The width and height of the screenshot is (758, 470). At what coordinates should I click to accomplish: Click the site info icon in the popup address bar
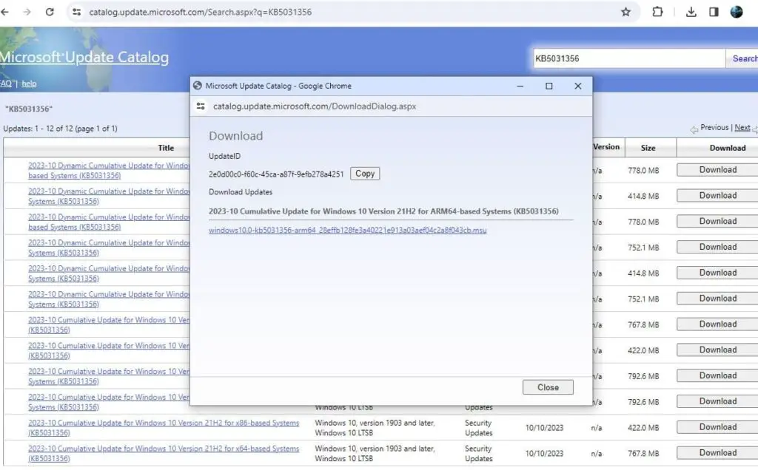tap(201, 106)
